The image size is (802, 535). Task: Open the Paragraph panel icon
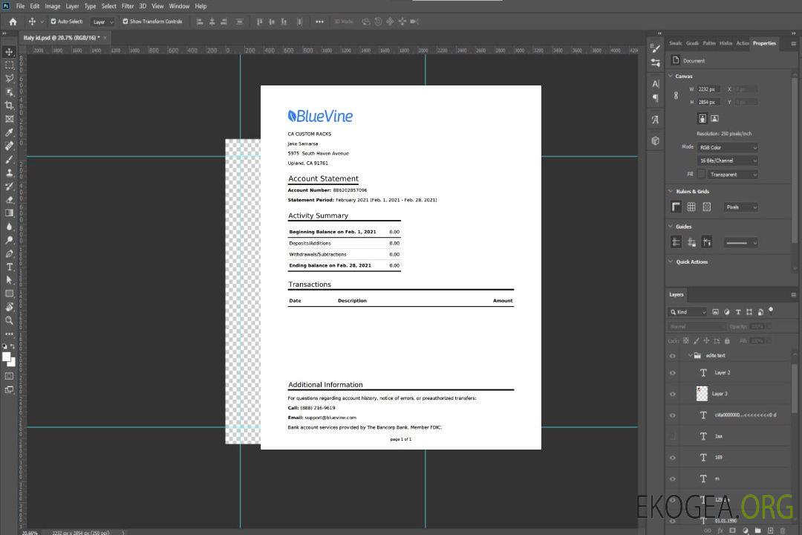coord(655,98)
